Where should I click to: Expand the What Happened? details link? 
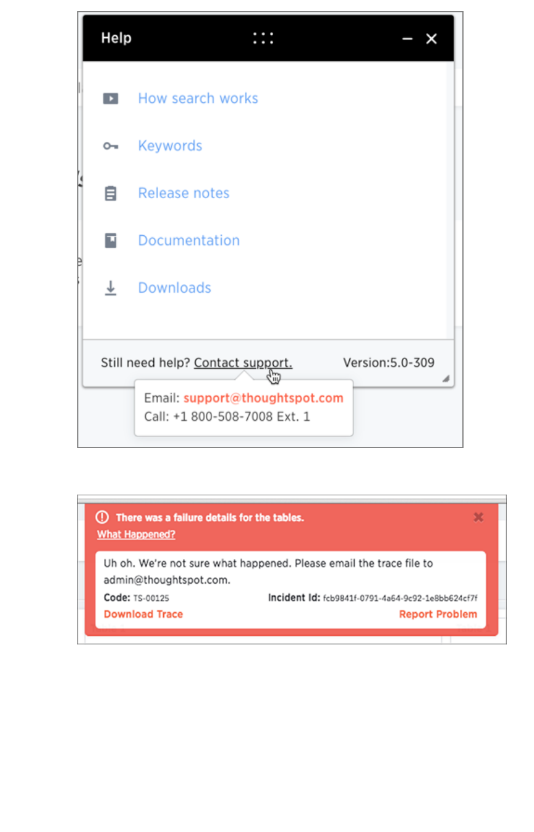tap(136, 534)
